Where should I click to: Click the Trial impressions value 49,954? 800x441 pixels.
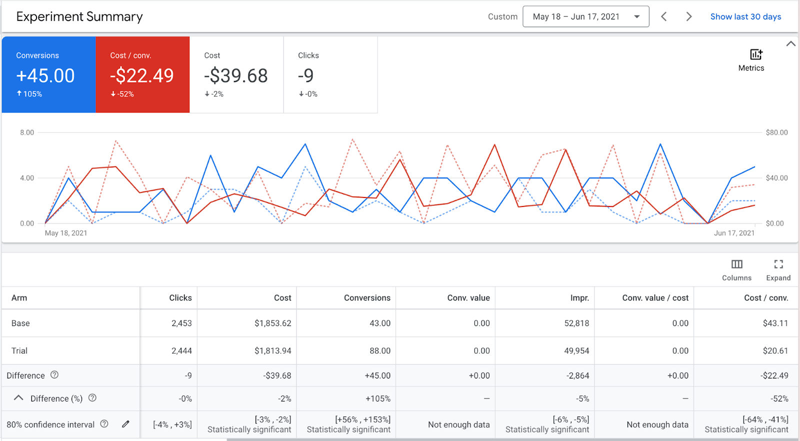point(577,351)
